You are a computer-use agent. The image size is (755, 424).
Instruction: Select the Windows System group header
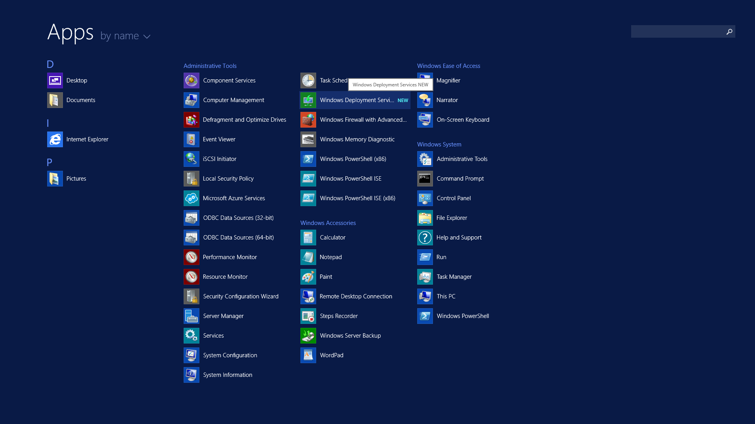(439, 144)
